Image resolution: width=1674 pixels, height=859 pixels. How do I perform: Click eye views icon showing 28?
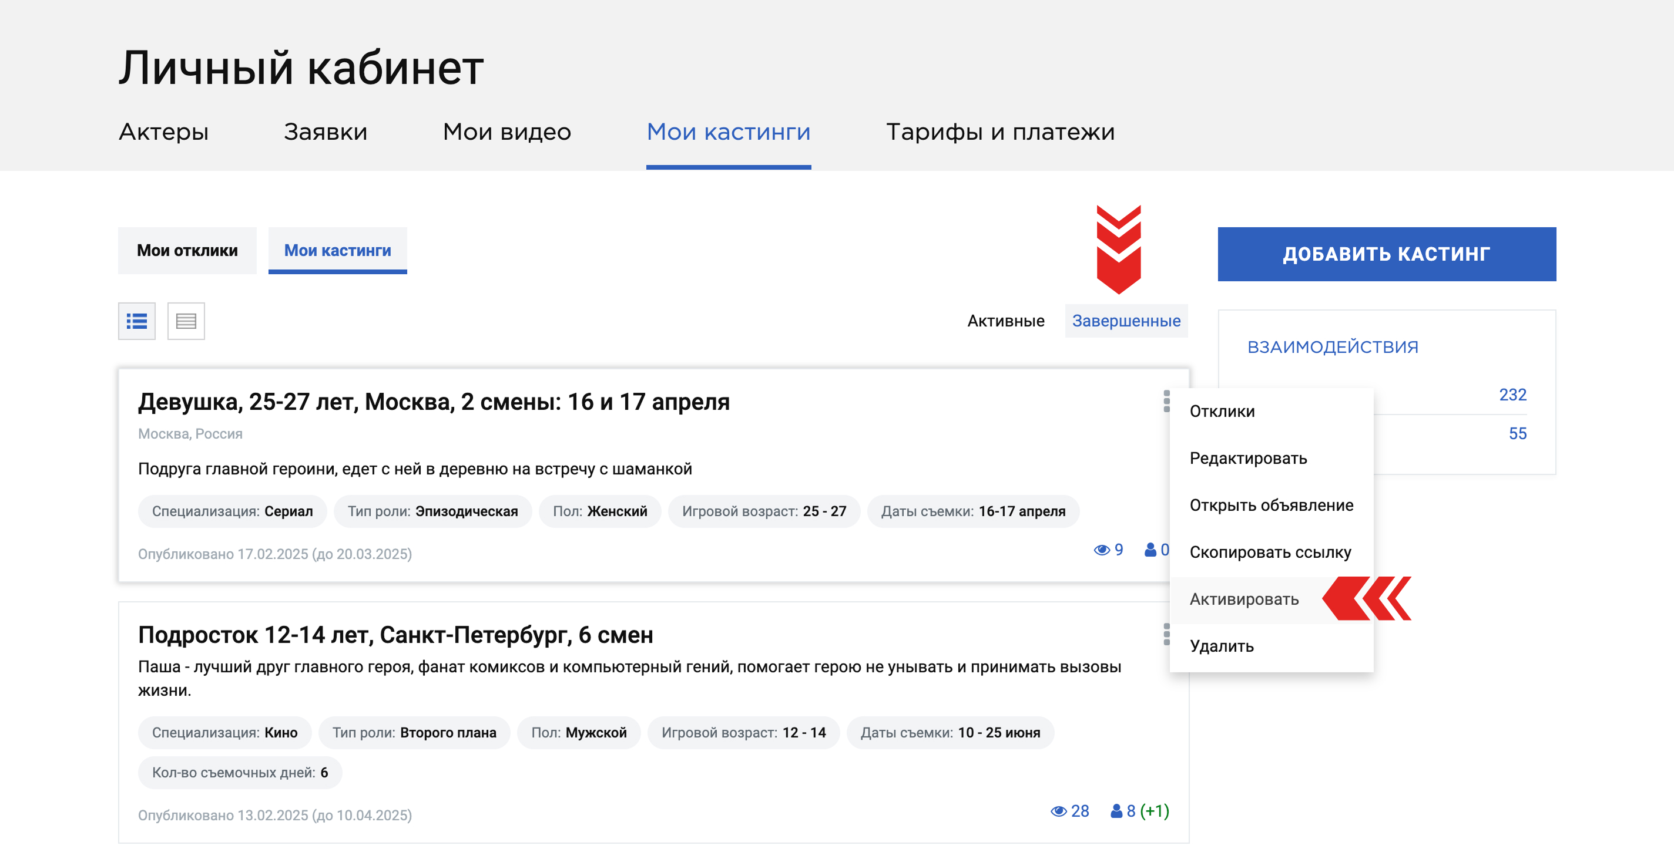[x=1059, y=811]
